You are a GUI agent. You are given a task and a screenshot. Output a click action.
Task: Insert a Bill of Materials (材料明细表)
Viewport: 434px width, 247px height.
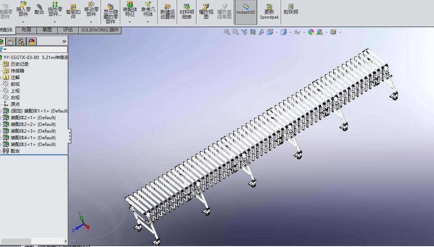pos(187,11)
